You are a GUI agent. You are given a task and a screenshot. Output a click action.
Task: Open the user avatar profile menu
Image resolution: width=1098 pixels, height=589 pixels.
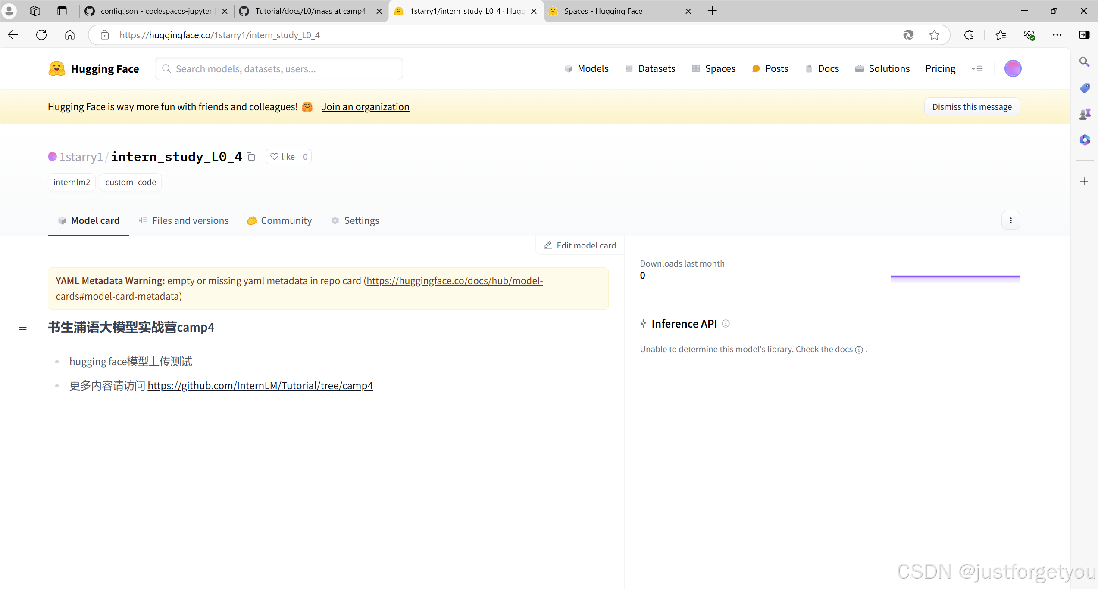click(1012, 68)
